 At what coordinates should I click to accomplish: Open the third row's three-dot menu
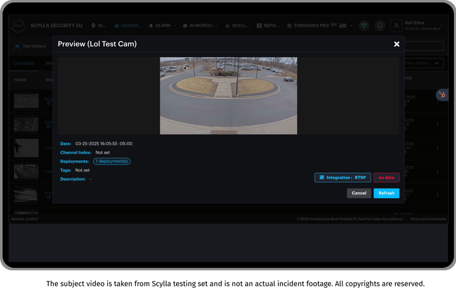[x=437, y=148]
